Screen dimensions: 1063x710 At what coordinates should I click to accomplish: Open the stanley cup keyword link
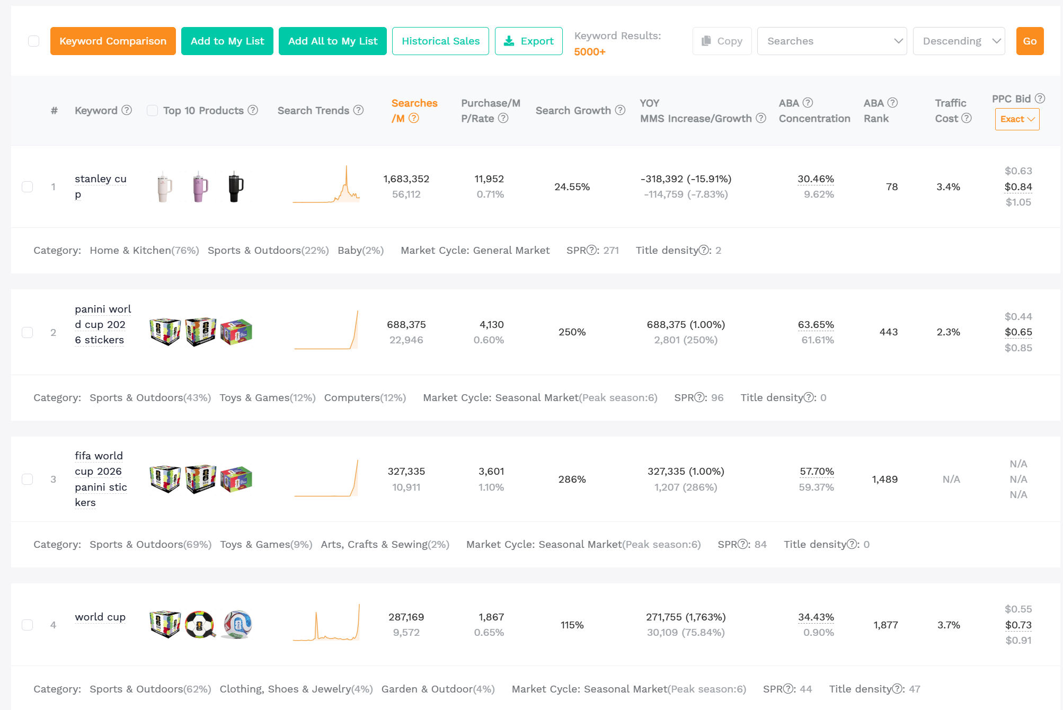point(101,187)
